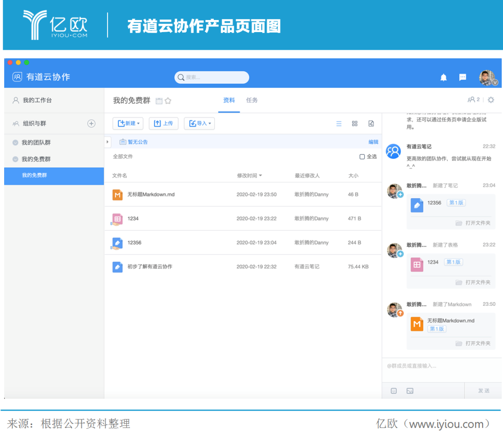Image resolution: width=503 pixels, height=445 pixels.
Task: Open folder link under 12356 card
Action: click(473, 223)
